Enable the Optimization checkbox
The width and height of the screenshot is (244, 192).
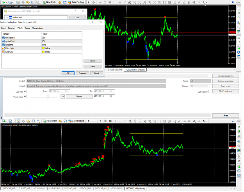coord(210,92)
